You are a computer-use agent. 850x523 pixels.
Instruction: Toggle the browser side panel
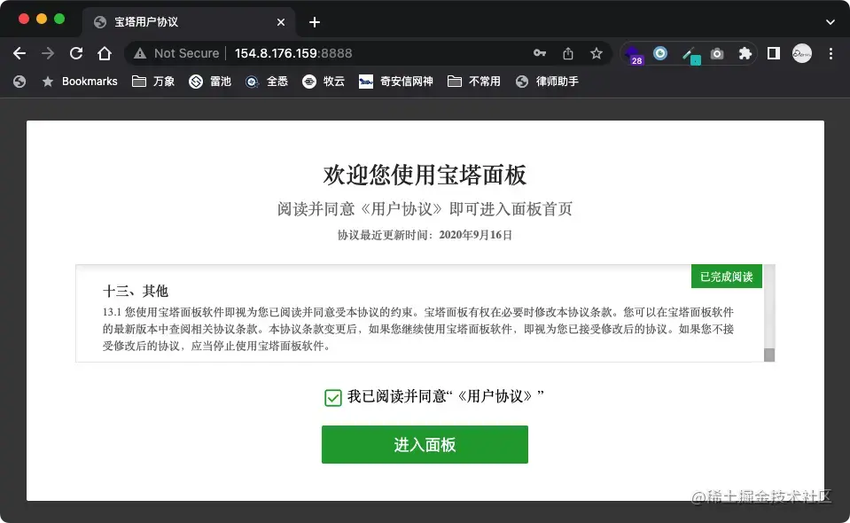[774, 53]
